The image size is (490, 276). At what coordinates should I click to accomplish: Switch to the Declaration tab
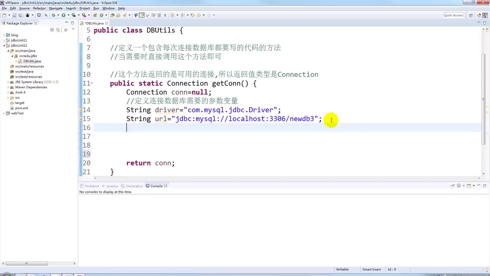click(x=132, y=186)
